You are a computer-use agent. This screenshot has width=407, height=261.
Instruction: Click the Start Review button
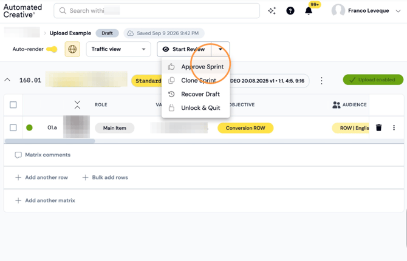[x=184, y=49]
